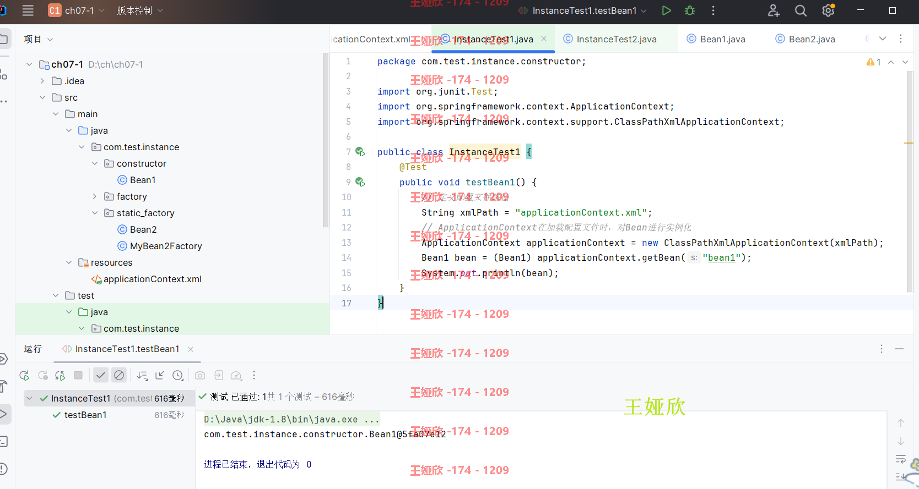Screen dimensions: 919x489
Task: Close the InstanceTest1.testBean1 run tab
Action: click(x=191, y=349)
